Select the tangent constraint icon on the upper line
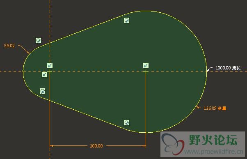 click(x=127, y=21)
